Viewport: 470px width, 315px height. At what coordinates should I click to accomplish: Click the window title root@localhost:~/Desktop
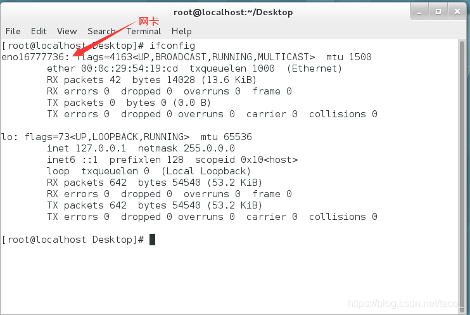[x=233, y=12]
